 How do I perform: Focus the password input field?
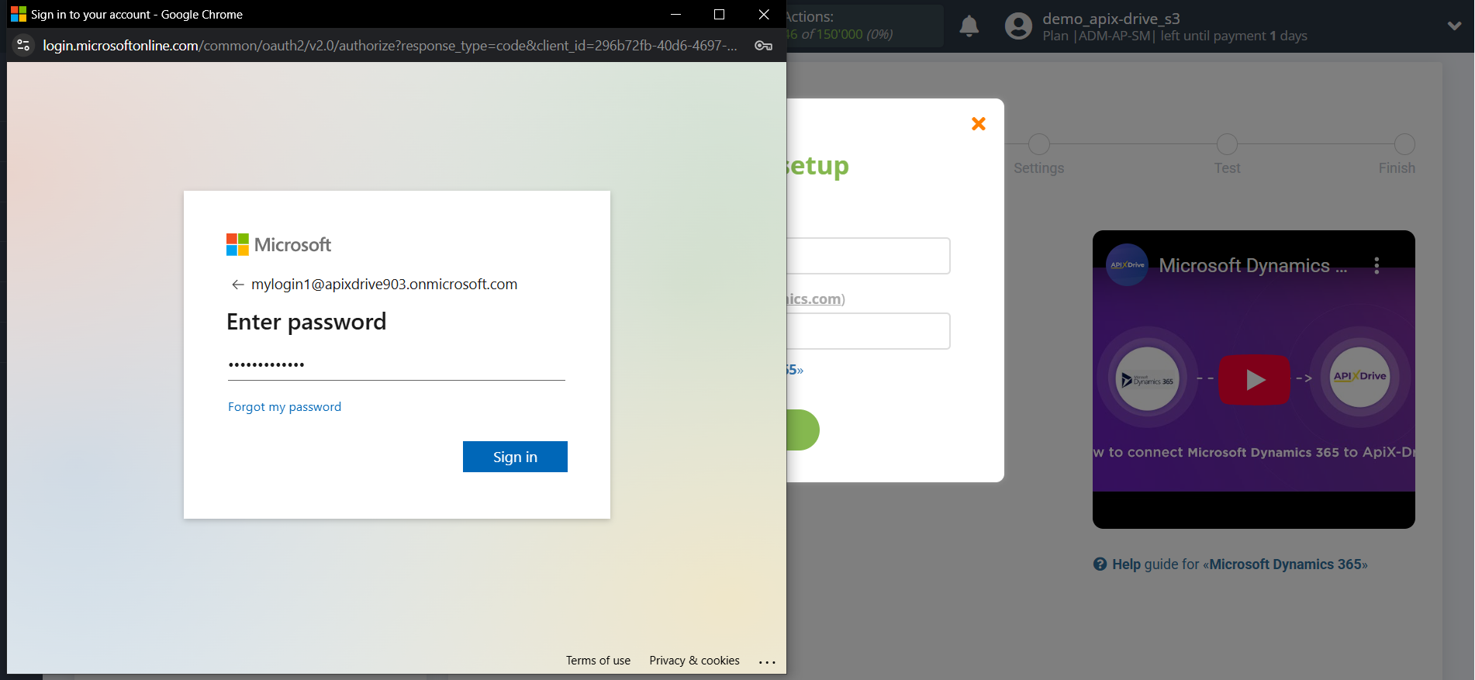pyautogui.click(x=396, y=364)
